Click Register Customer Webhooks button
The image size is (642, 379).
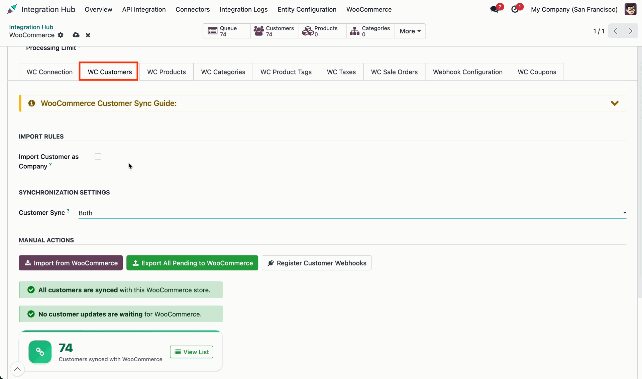[x=317, y=263]
